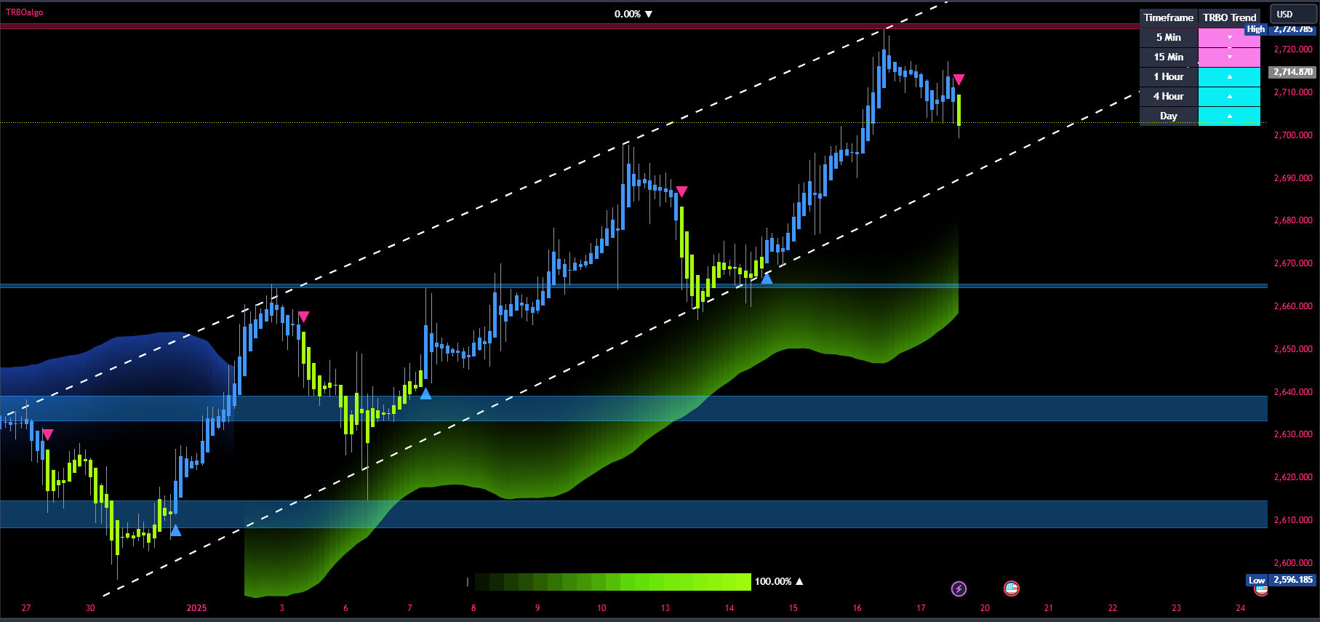Viewport: 1320px width, 622px height.
Task: Select the pink sell signal near January 13
Action: click(x=681, y=191)
